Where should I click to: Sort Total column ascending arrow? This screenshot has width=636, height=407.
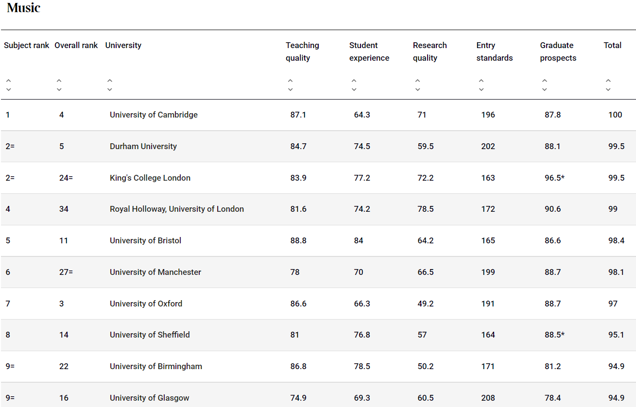coord(608,81)
